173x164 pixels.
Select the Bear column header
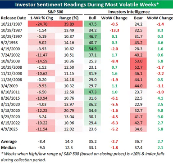click(138, 18)
